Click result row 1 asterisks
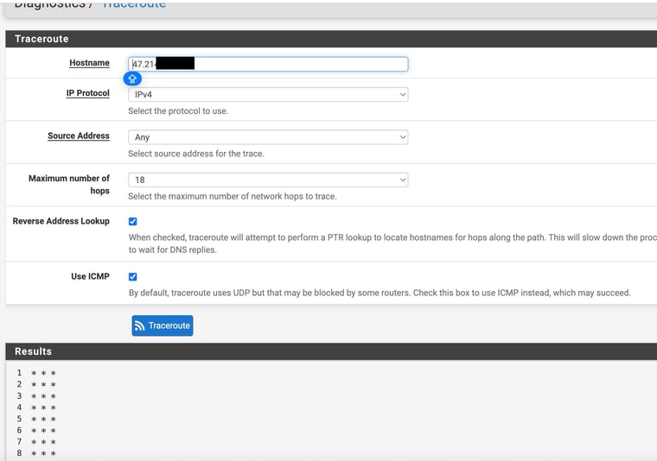657x461 pixels. [43, 373]
